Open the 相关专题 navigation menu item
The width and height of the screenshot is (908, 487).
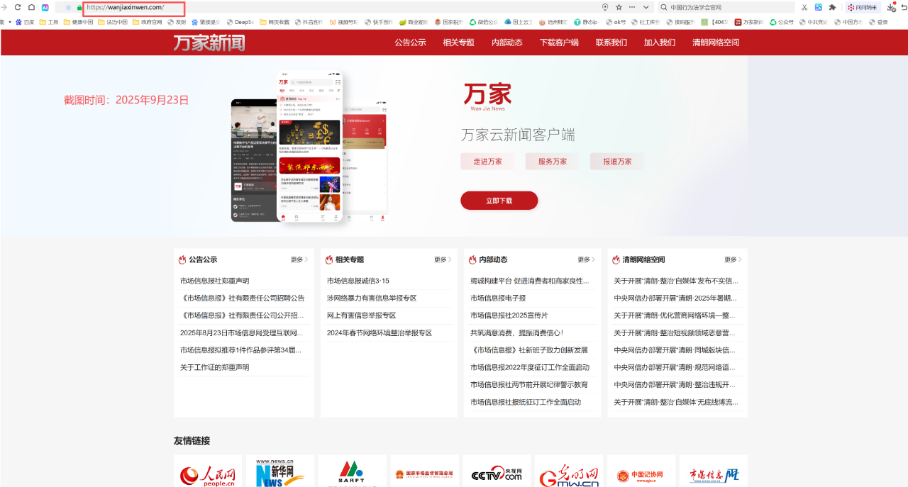(458, 43)
